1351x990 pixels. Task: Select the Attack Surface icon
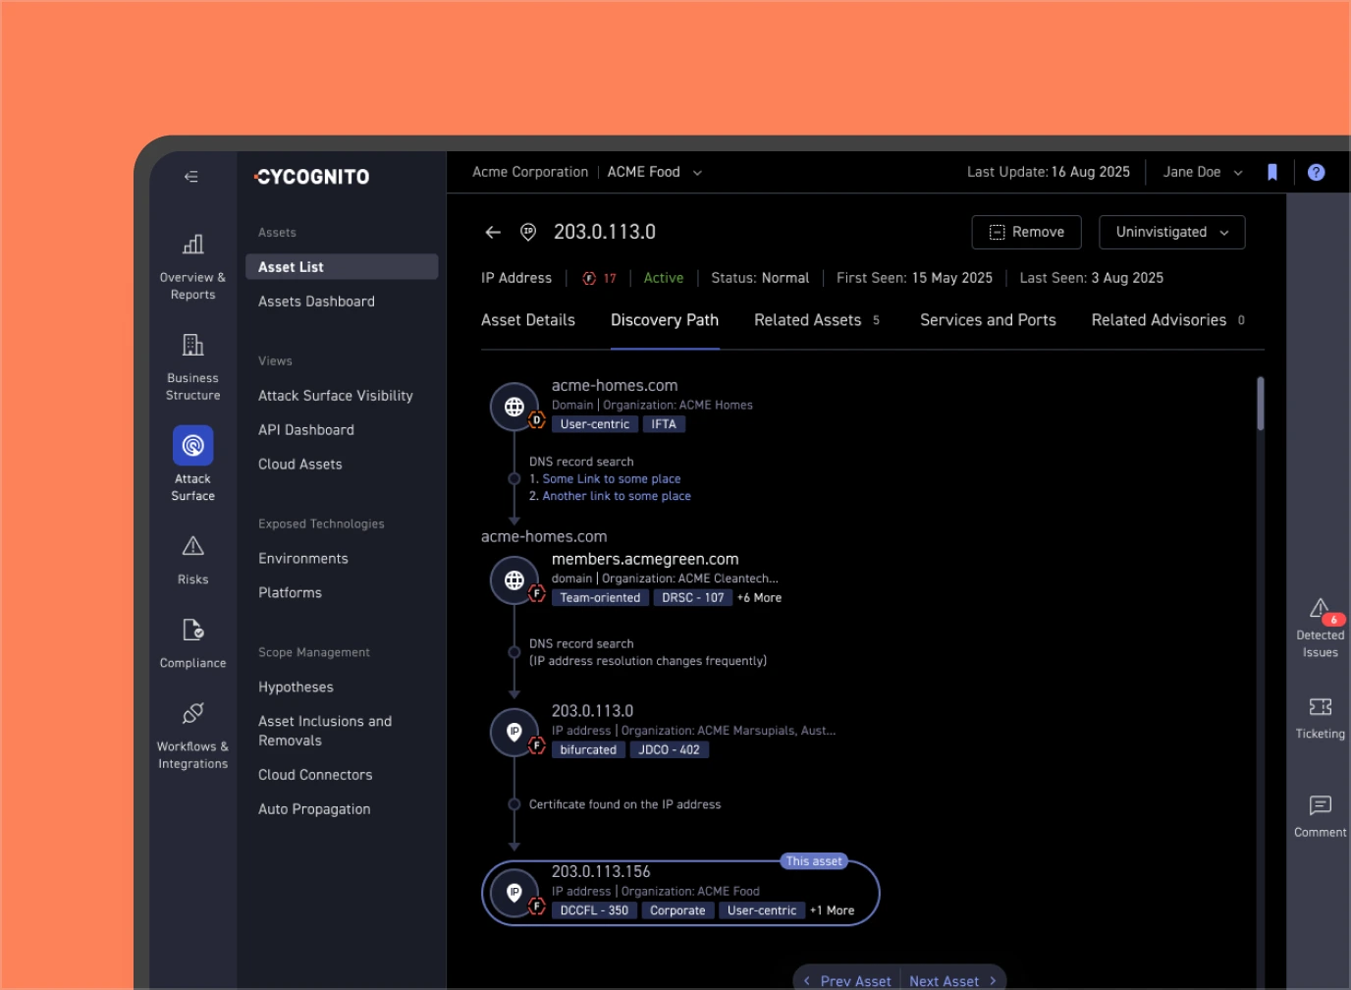click(x=192, y=446)
